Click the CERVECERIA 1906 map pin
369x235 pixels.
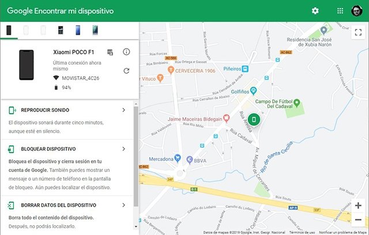[171, 70]
